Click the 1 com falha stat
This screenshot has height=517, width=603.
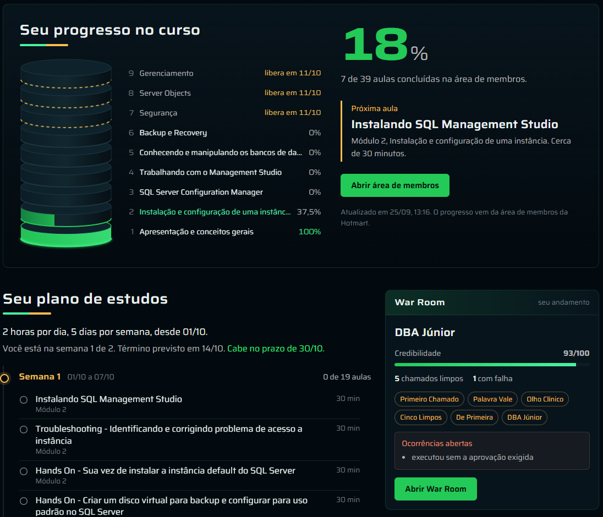(x=492, y=378)
